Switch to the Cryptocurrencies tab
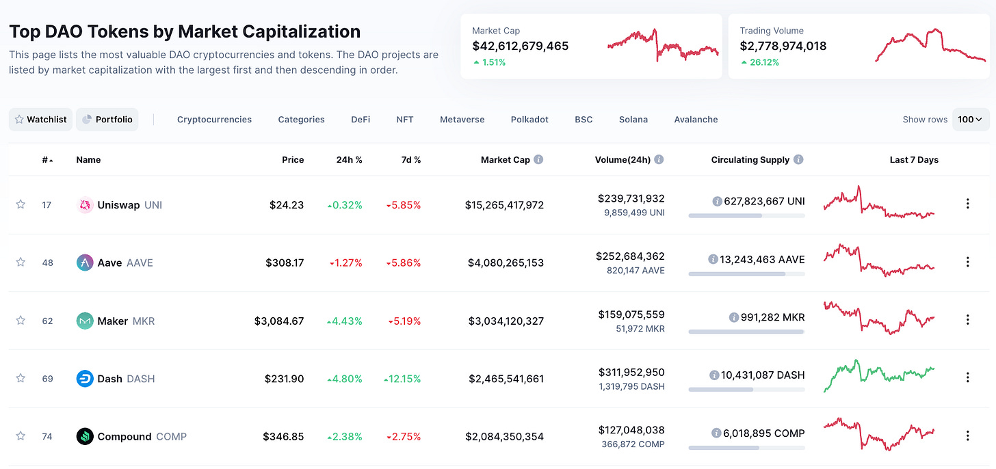996x469 pixels. 214,119
